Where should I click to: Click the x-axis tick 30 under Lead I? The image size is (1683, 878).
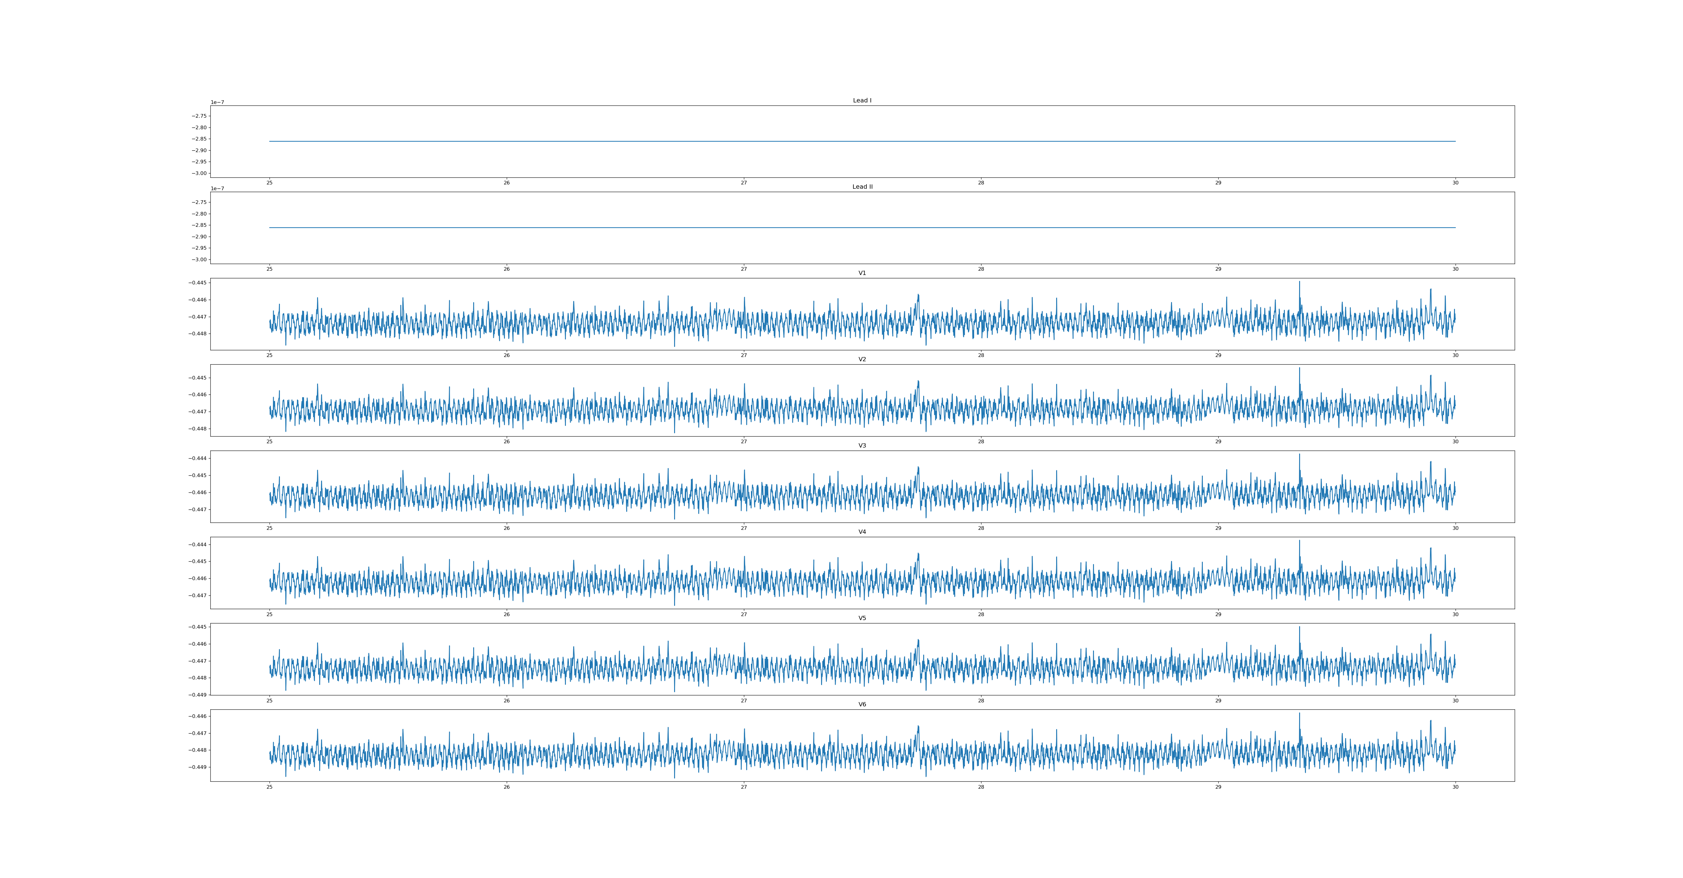(x=1455, y=183)
